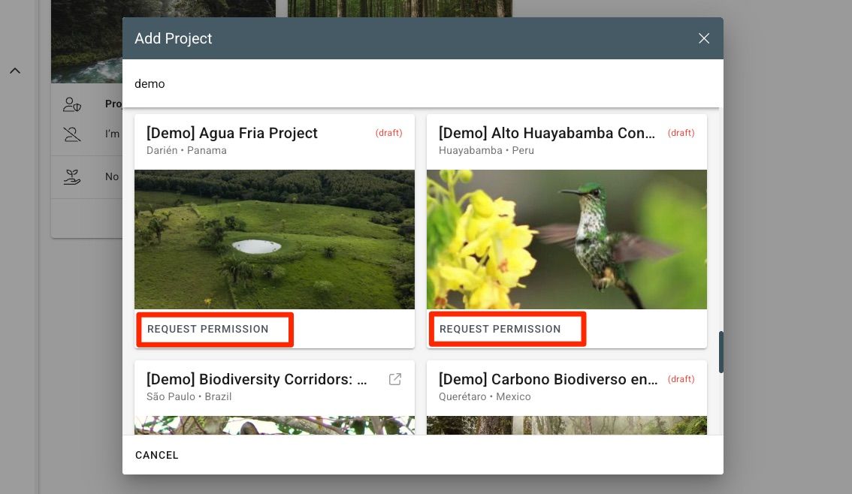Click the project results scrollbar thumb
Viewport: 852px width, 494px height.
click(721, 352)
